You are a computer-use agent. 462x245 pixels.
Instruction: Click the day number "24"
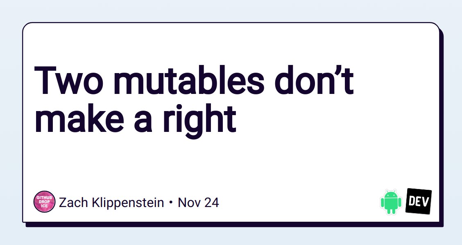(x=211, y=202)
